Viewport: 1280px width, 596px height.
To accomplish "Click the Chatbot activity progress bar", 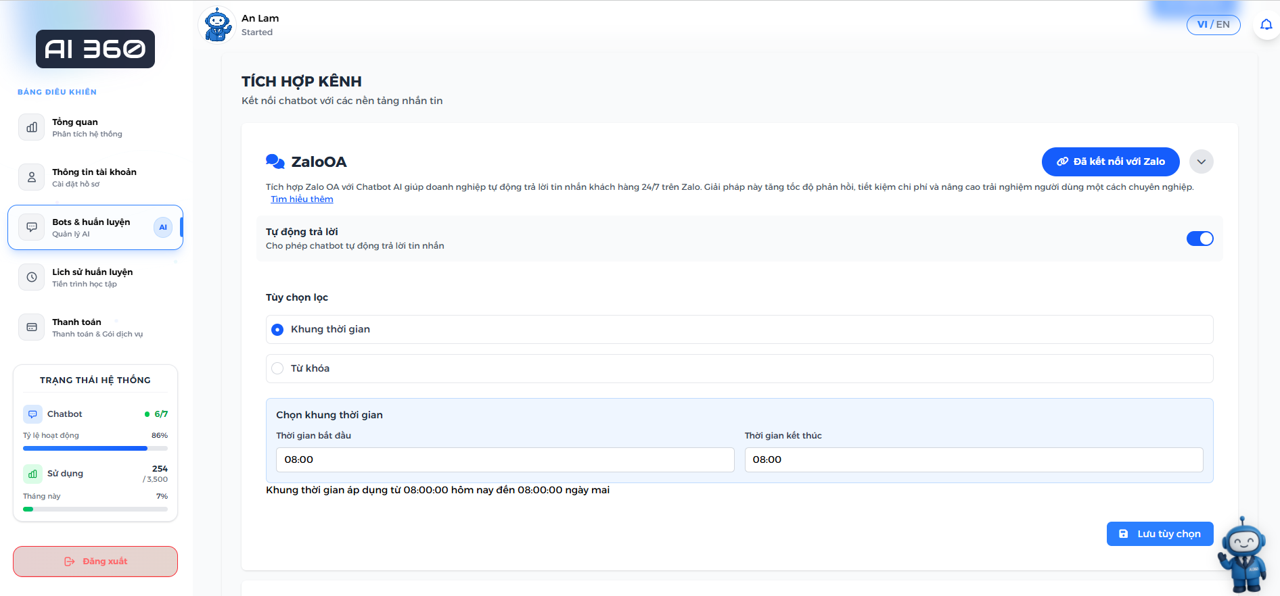I will (x=95, y=448).
